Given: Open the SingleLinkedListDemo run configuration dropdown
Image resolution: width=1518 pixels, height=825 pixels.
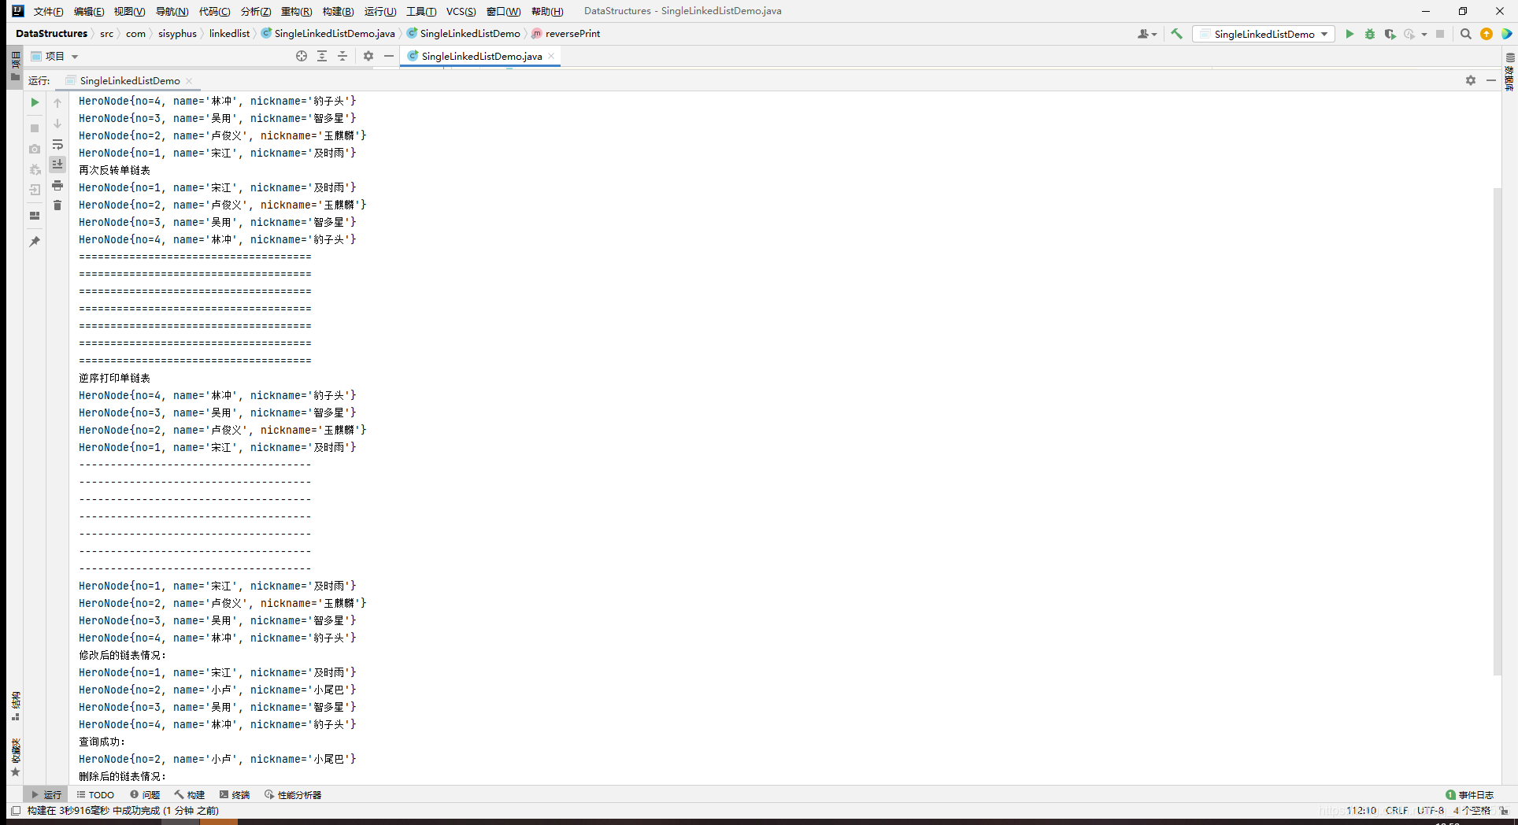Looking at the screenshot, I should pyautogui.click(x=1264, y=34).
